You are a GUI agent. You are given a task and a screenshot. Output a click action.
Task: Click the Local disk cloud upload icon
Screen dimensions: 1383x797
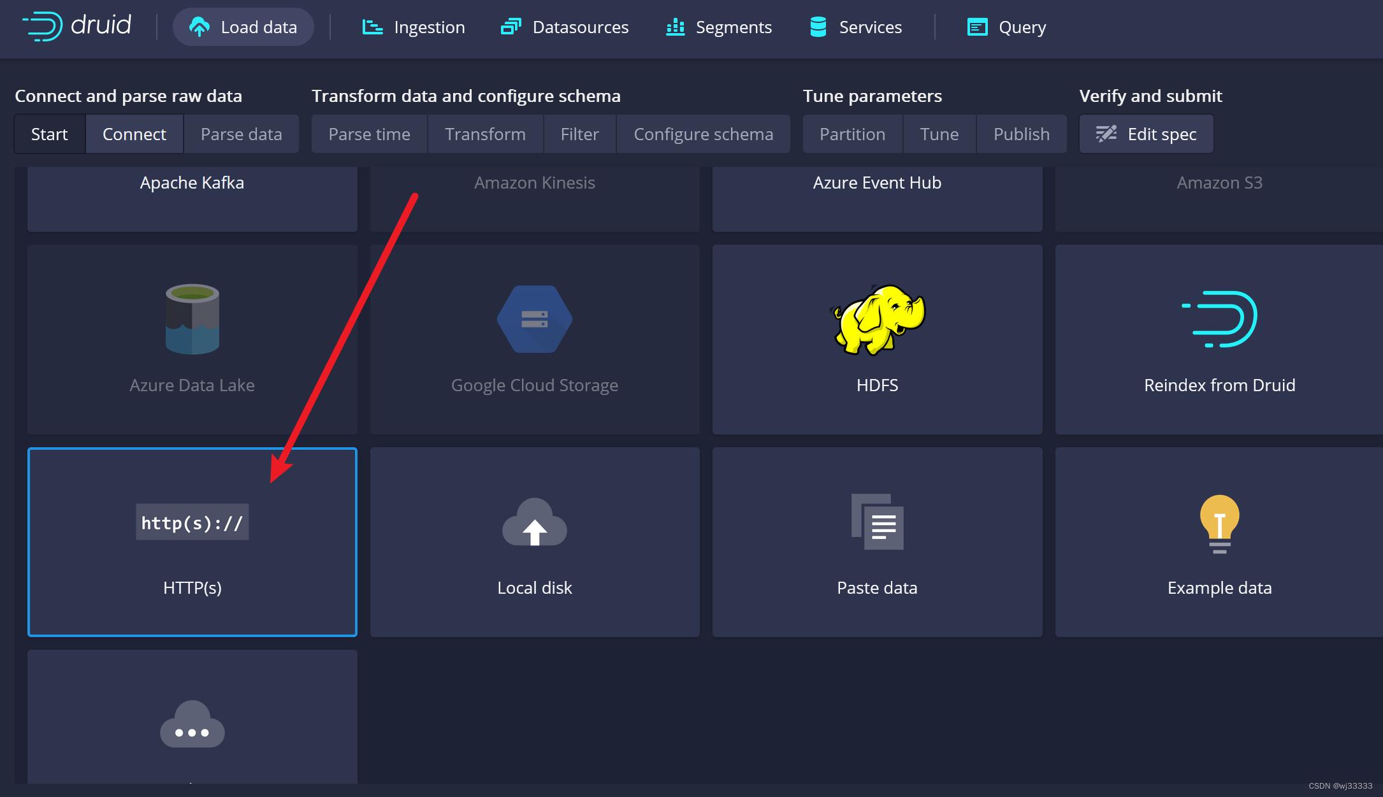tap(535, 522)
